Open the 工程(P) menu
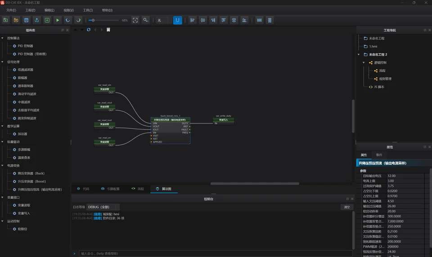This screenshot has height=257, width=432. [30, 10]
